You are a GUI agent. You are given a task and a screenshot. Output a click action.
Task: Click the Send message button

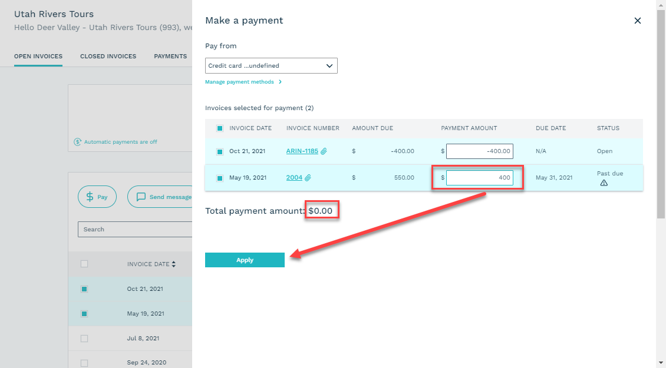coord(160,197)
